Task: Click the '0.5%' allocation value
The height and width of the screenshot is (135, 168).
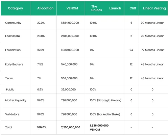Action: [40, 89]
